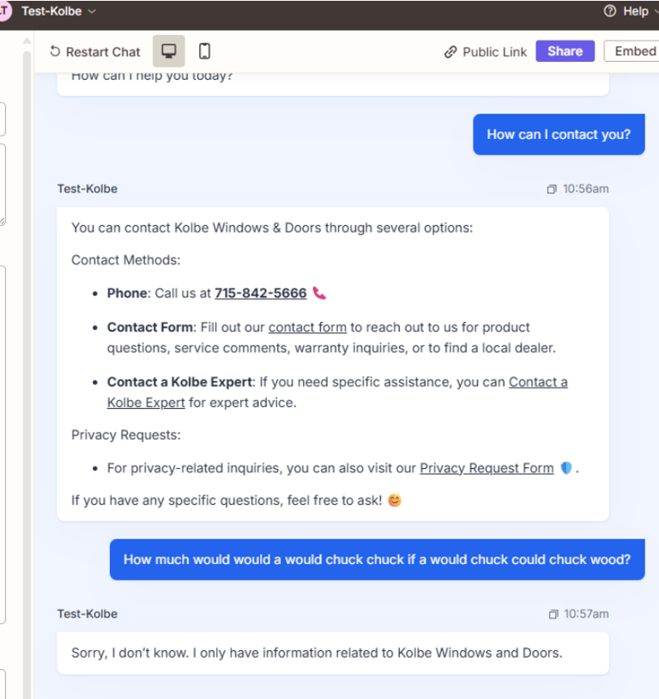Viewport: 659px width, 699px height.
Task: Copy the 10:56am response
Action: tap(552, 189)
